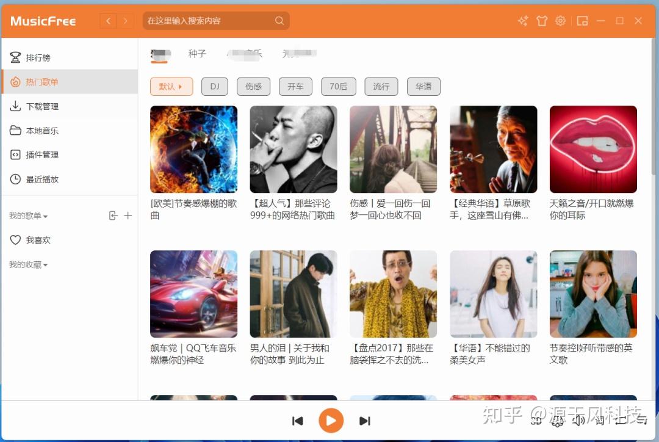The image size is (659, 442).
Task: Mute the volume speaker icon
Action: (x=578, y=421)
